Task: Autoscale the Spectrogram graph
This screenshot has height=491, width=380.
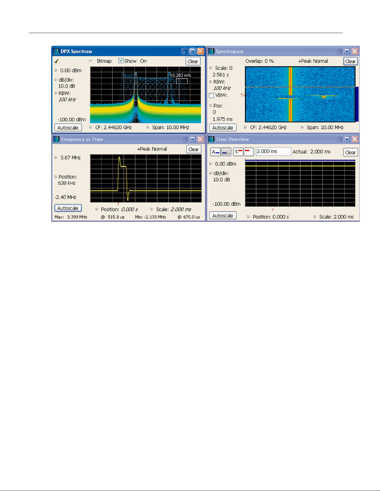Action: 223,128
